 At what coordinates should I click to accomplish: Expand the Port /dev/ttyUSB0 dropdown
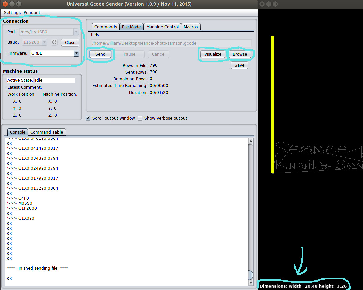pos(76,32)
